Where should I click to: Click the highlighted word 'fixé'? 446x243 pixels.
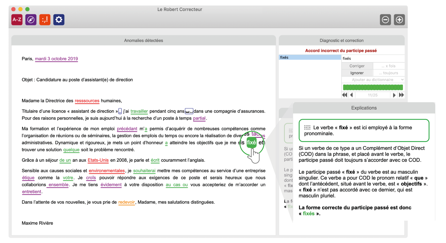(251, 142)
